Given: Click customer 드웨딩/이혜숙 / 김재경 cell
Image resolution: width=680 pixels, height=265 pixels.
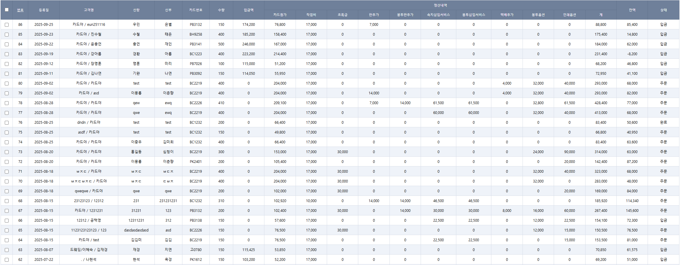Looking at the screenshot, I should click(89, 250).
